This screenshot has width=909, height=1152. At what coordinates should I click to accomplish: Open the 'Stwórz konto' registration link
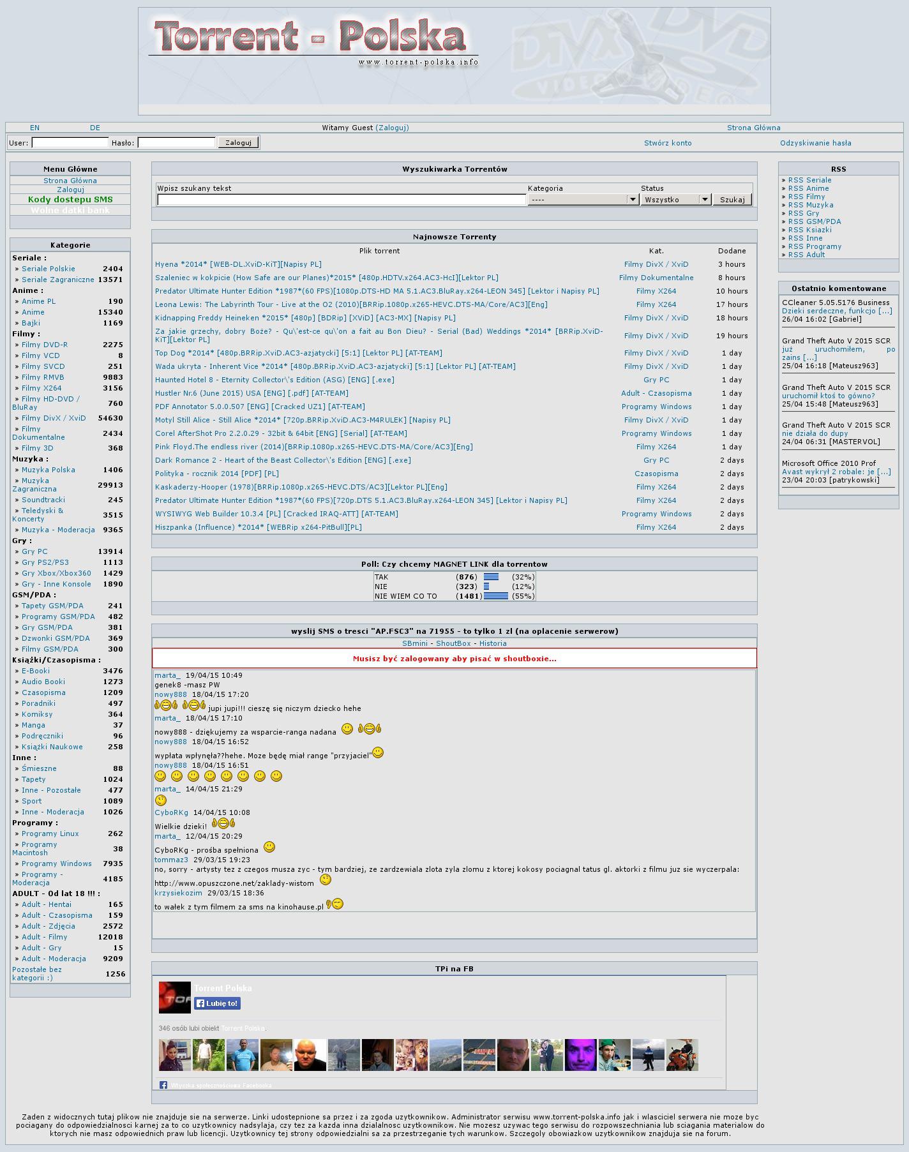point(668,143)
